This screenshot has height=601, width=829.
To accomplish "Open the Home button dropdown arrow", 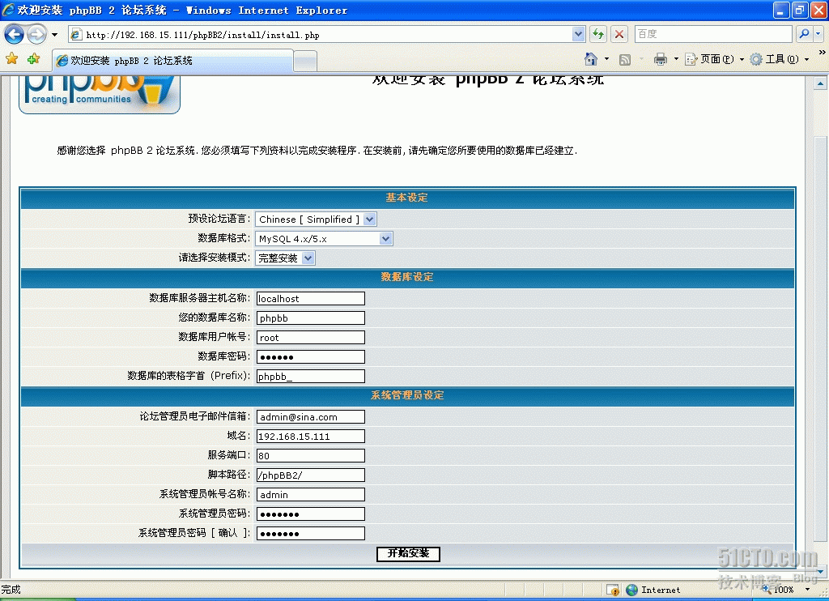I will 606,59.
